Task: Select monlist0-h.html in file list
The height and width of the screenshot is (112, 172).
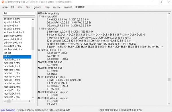Action: (x=12, y=63)
